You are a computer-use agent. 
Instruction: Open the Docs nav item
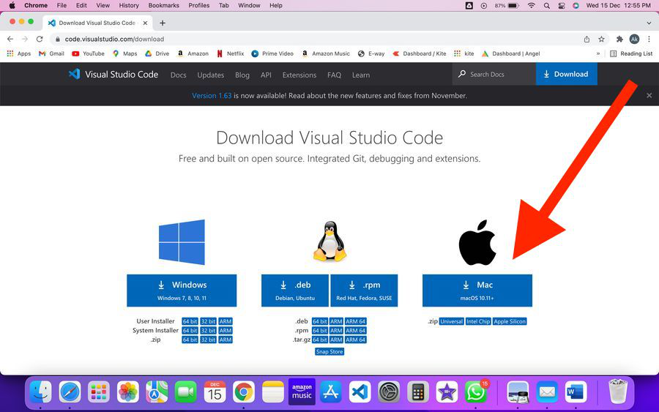[x=178, y=75]
